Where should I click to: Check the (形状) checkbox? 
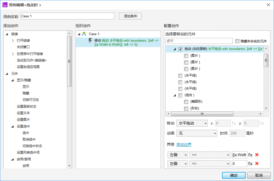click(x=186, y=109)
